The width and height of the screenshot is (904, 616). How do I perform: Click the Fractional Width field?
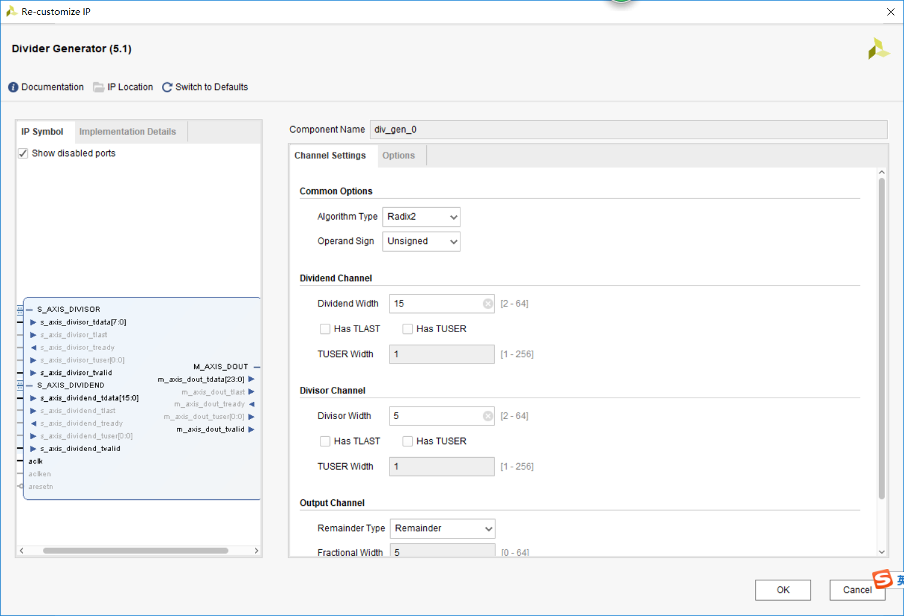442,551
